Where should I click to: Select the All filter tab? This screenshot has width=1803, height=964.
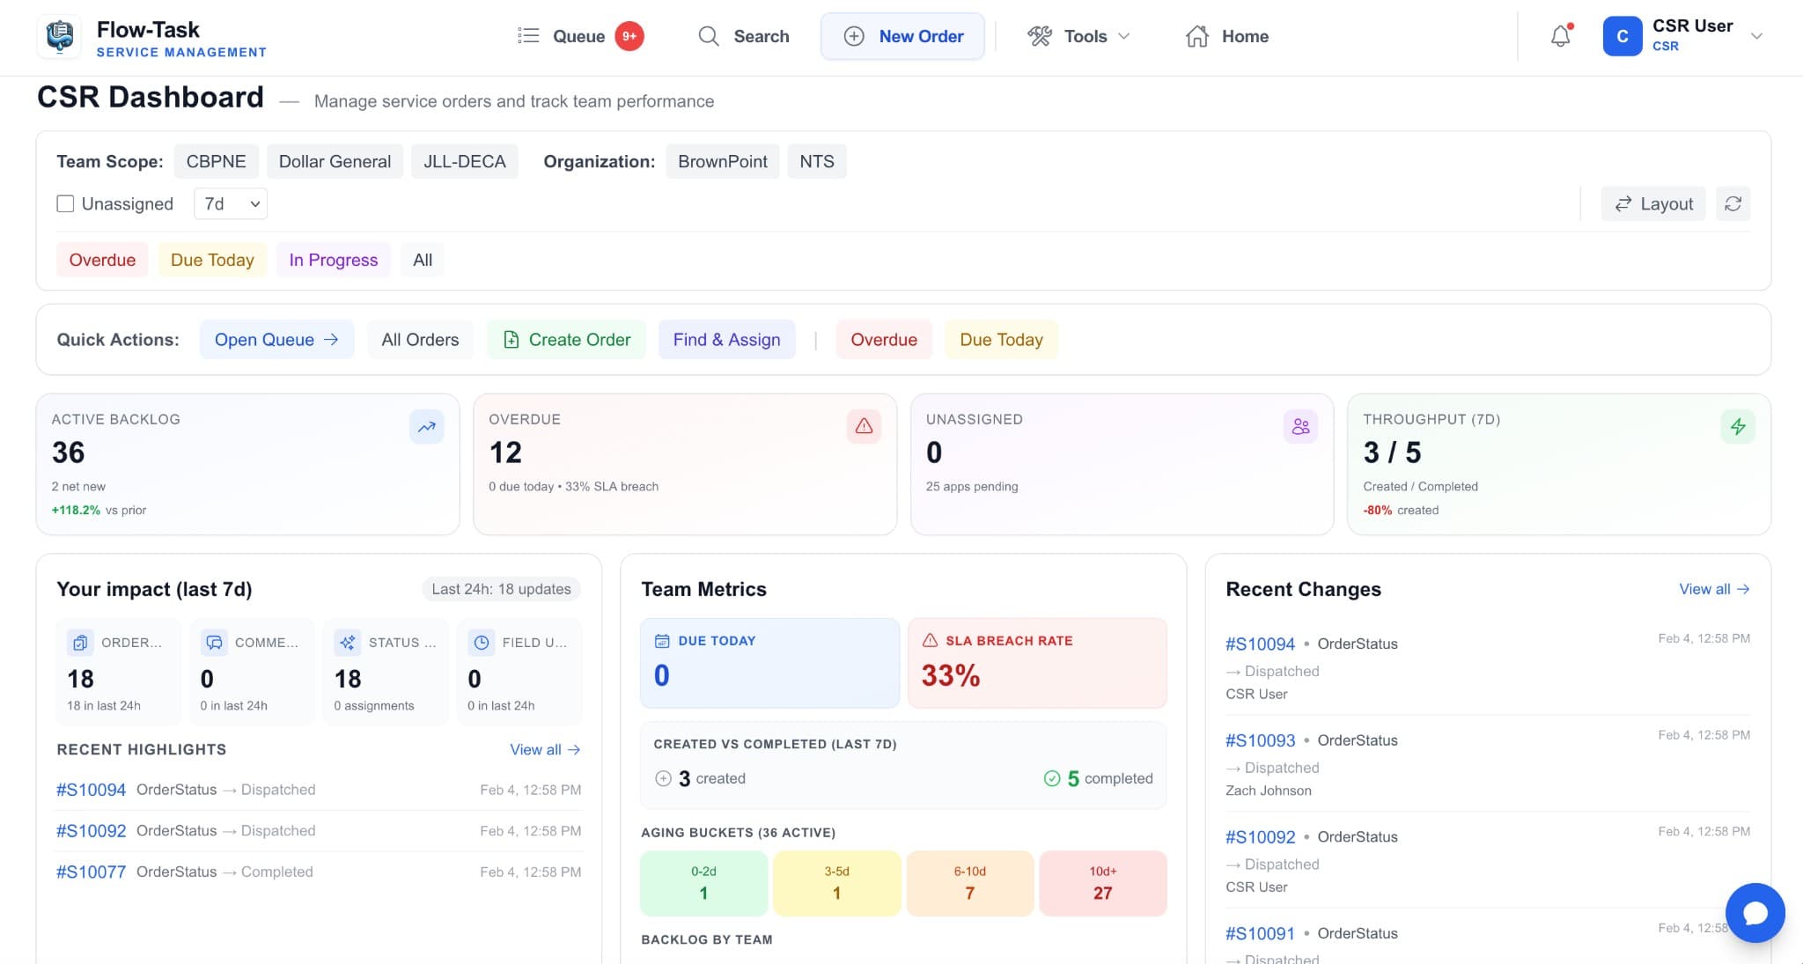tap(423, 261)
